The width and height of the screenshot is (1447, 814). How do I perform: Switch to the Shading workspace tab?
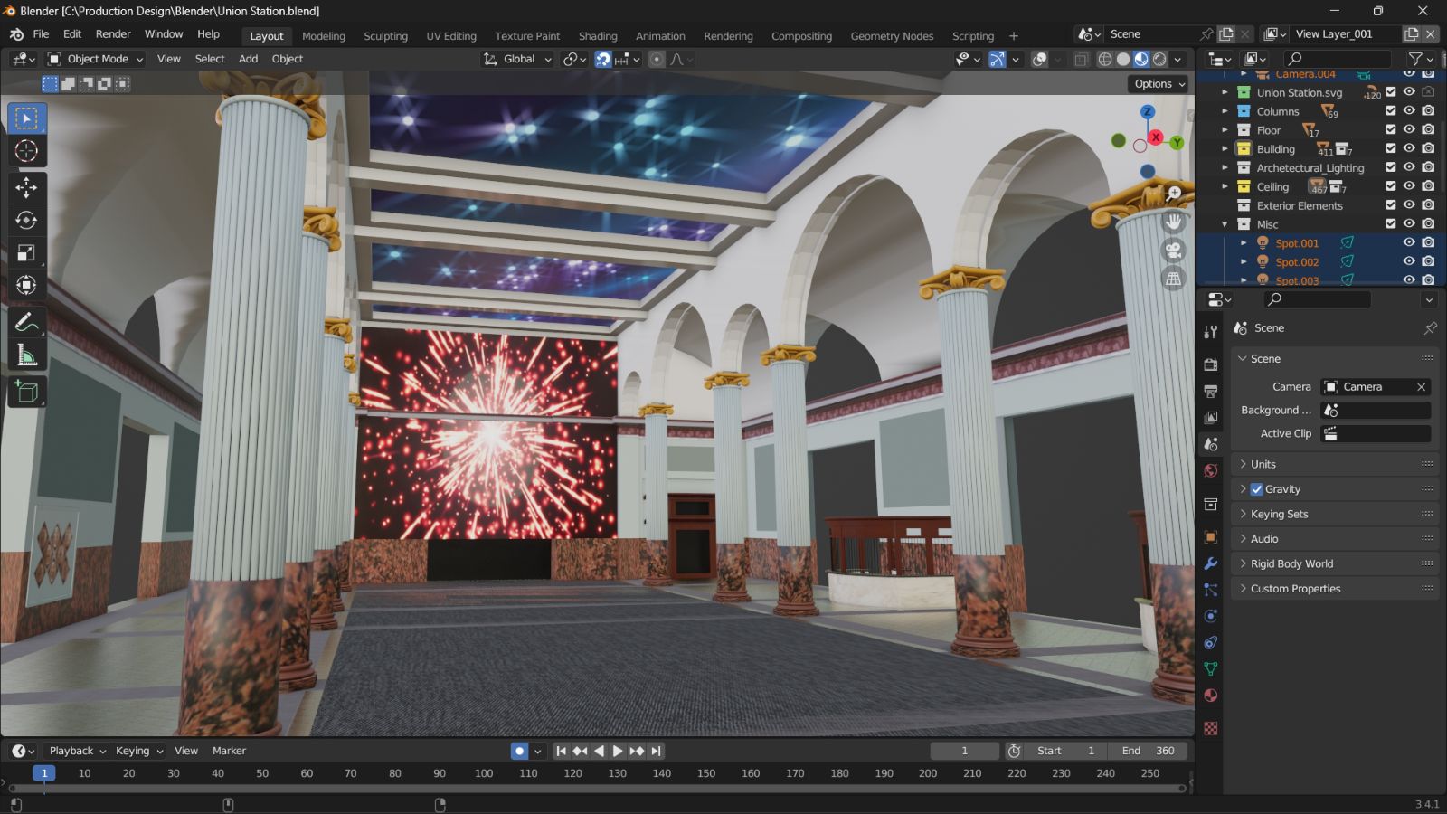(x=598, y=36)
